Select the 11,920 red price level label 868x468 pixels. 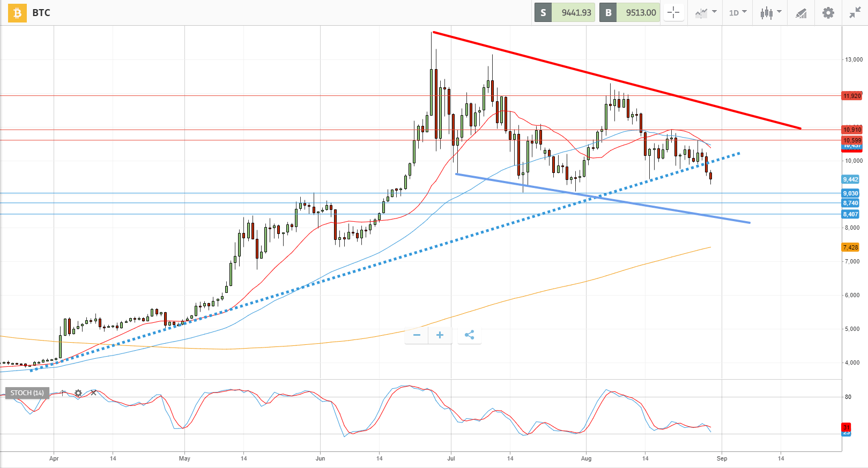852,96
